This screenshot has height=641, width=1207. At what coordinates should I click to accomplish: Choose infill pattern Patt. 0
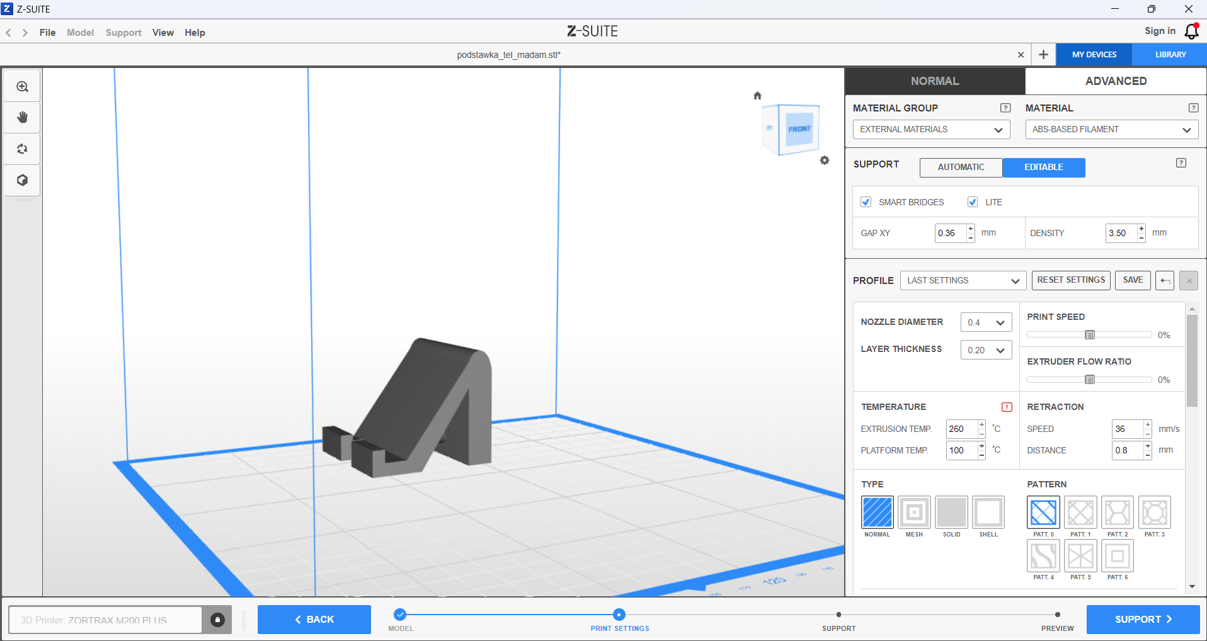tap(1043, 512)
